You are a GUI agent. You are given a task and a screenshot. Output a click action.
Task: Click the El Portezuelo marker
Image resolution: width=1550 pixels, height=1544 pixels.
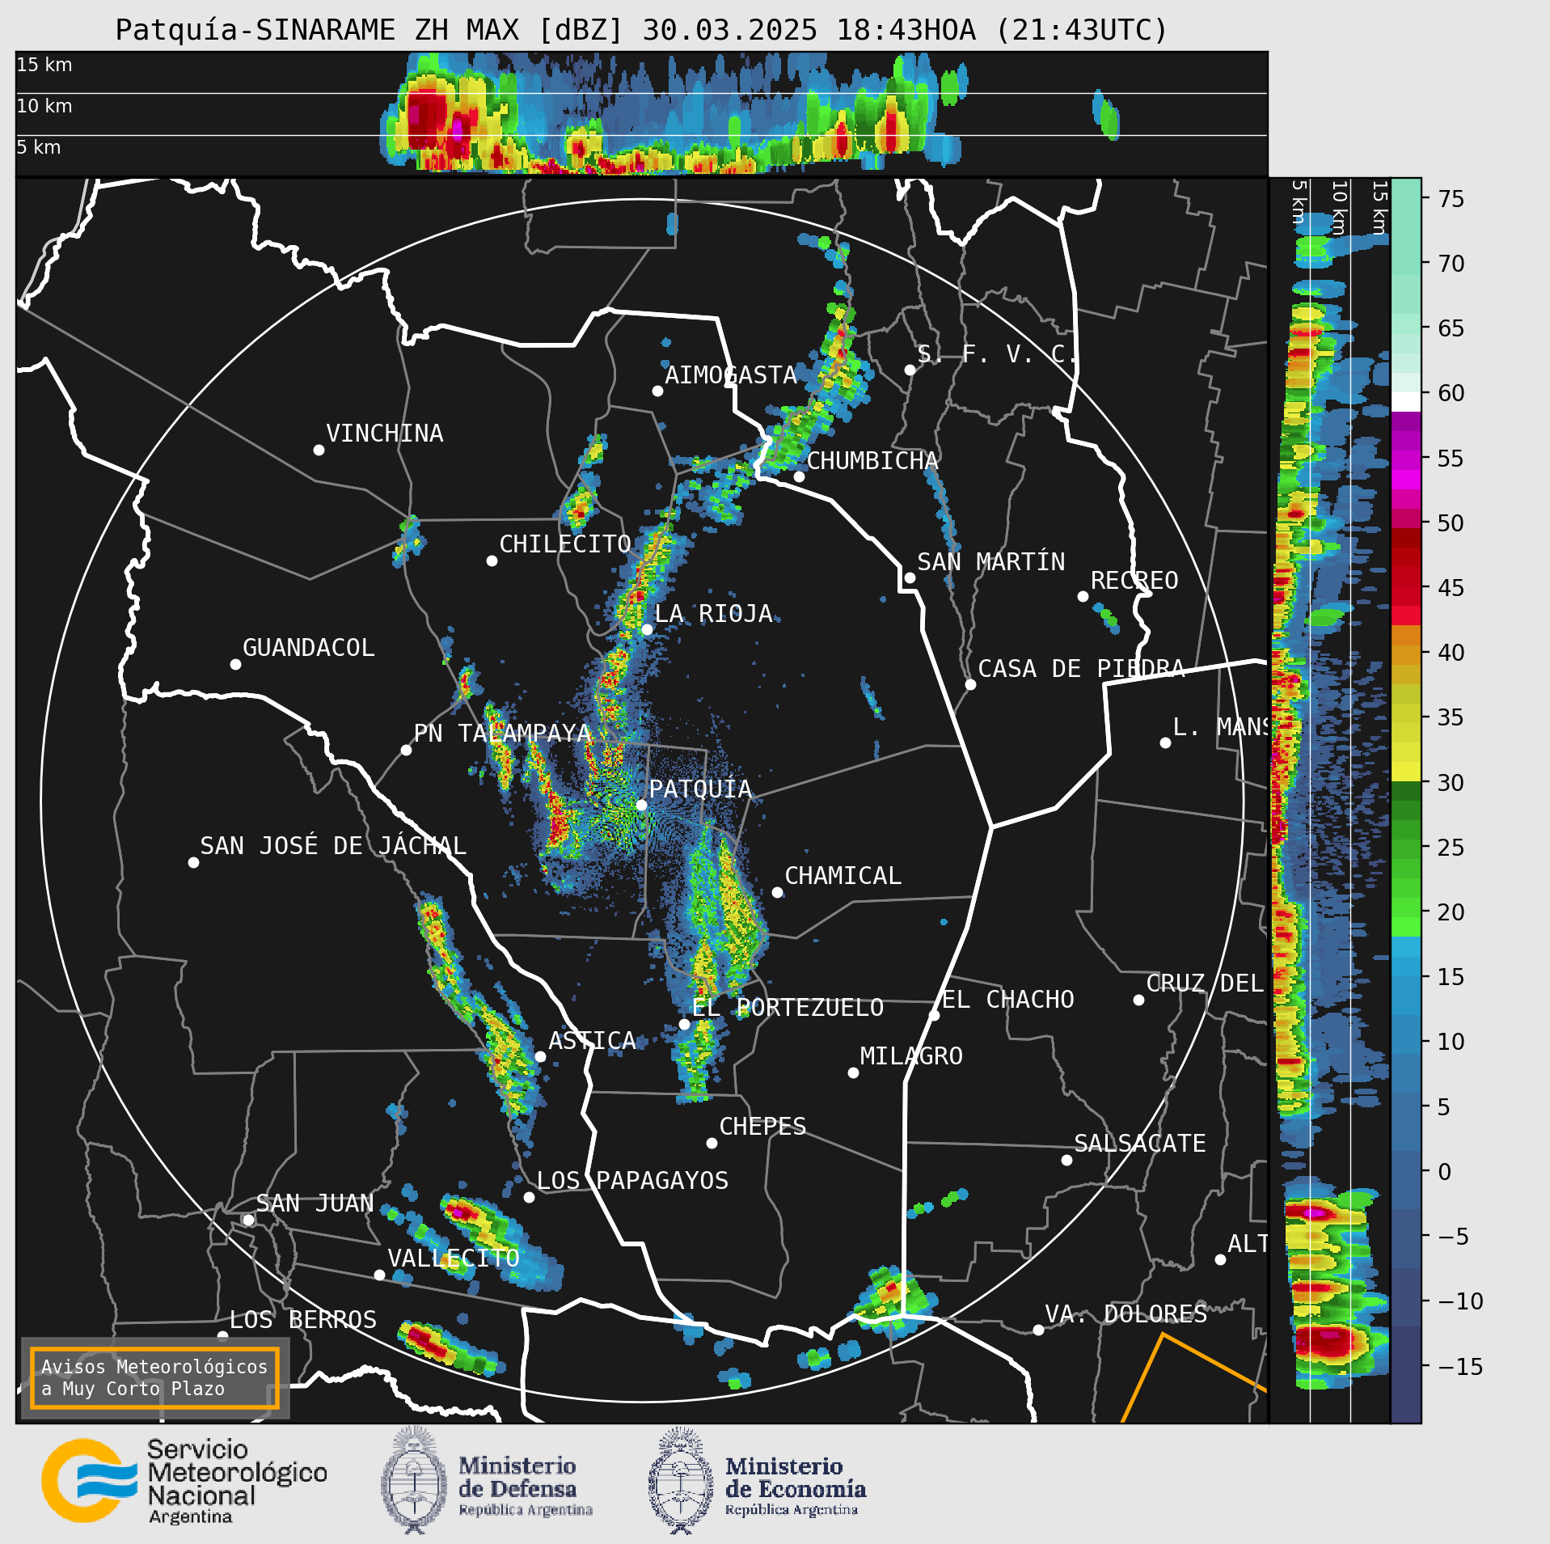tap(684, 1024)
